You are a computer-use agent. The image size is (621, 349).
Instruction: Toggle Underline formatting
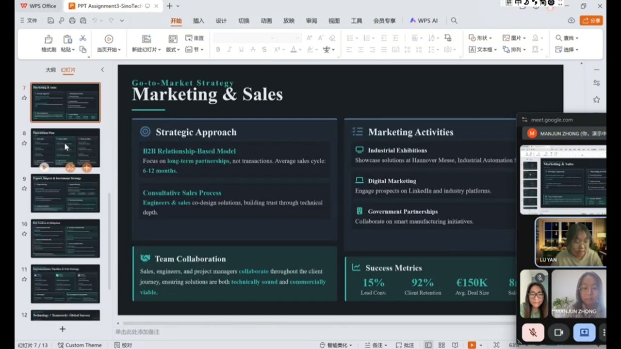(241, 49)
